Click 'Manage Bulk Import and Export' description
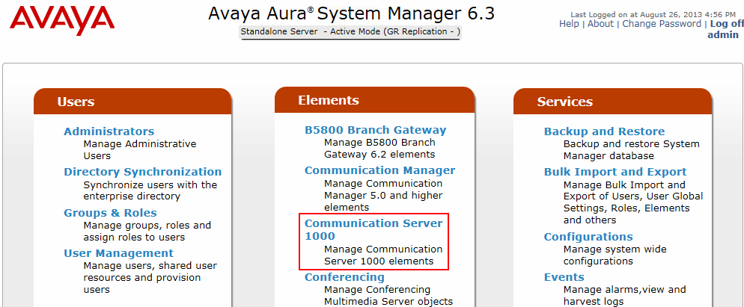 [x=633, y=202]
